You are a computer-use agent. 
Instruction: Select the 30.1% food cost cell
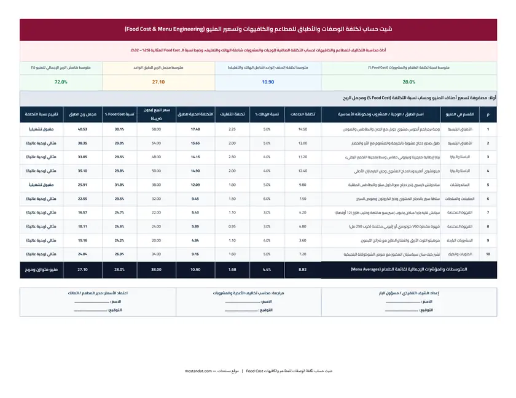point(119,129)
